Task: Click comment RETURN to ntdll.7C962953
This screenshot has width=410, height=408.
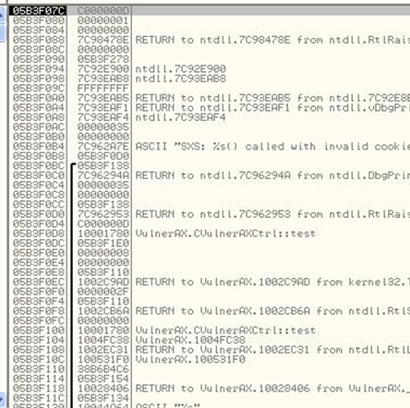Action: [272, 214]
